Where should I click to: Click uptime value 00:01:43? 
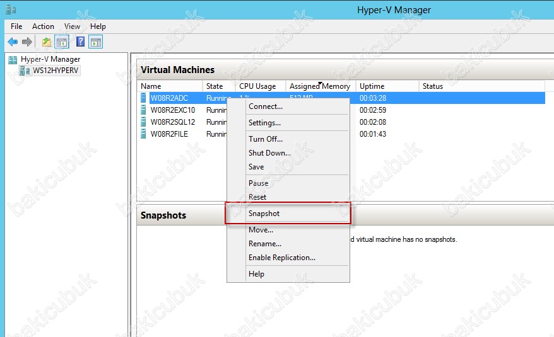pyautogui.click(x=373, y=134)
